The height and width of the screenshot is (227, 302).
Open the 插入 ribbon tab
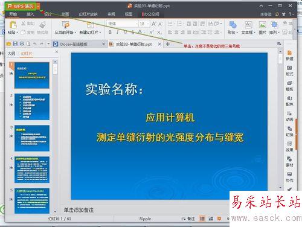tap(30, 14)
